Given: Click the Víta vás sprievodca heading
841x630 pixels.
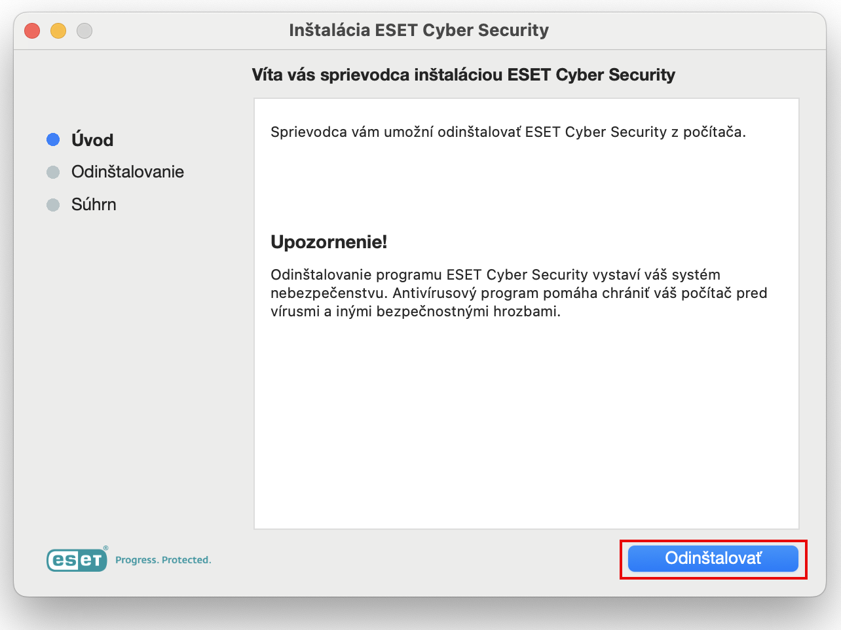Looking at the screenshot, I should pos(463,75).
